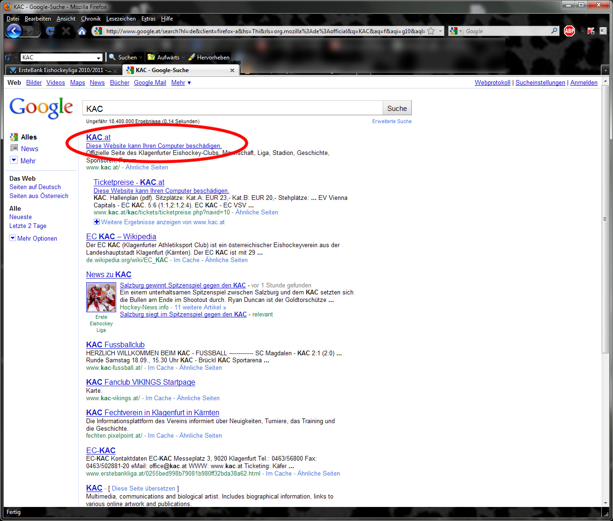The width and height of the screenshot is (613, 521).
Task: Open the Hilfe menu
Action: (167, 19)
